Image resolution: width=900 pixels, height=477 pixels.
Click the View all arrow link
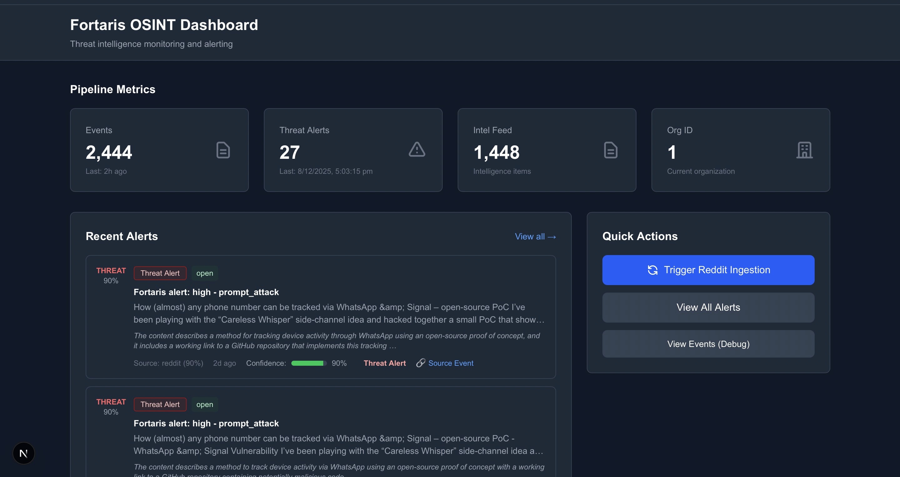click(x=535, y=237)
